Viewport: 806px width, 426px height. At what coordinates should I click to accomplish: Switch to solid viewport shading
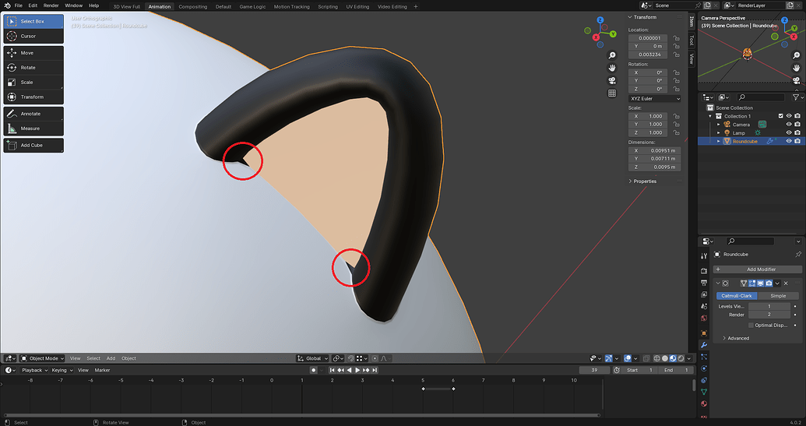[664, 358]
